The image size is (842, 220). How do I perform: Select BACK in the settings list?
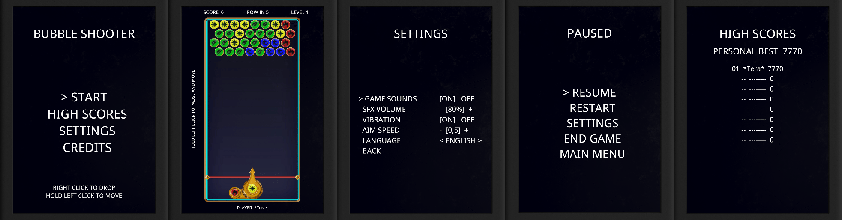click(x=372, y=151)
